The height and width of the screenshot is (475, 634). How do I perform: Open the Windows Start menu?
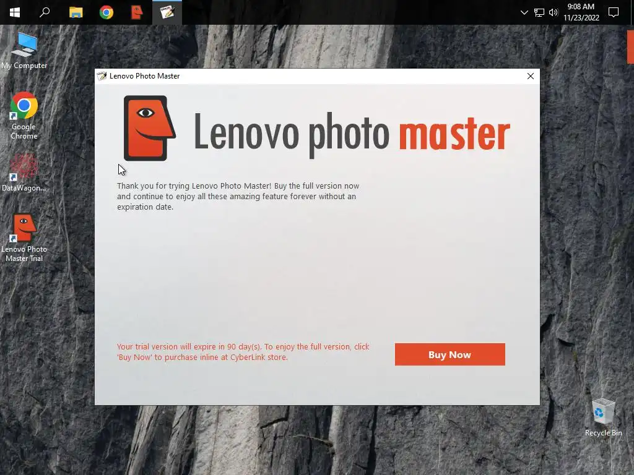[x=15, y=12]
